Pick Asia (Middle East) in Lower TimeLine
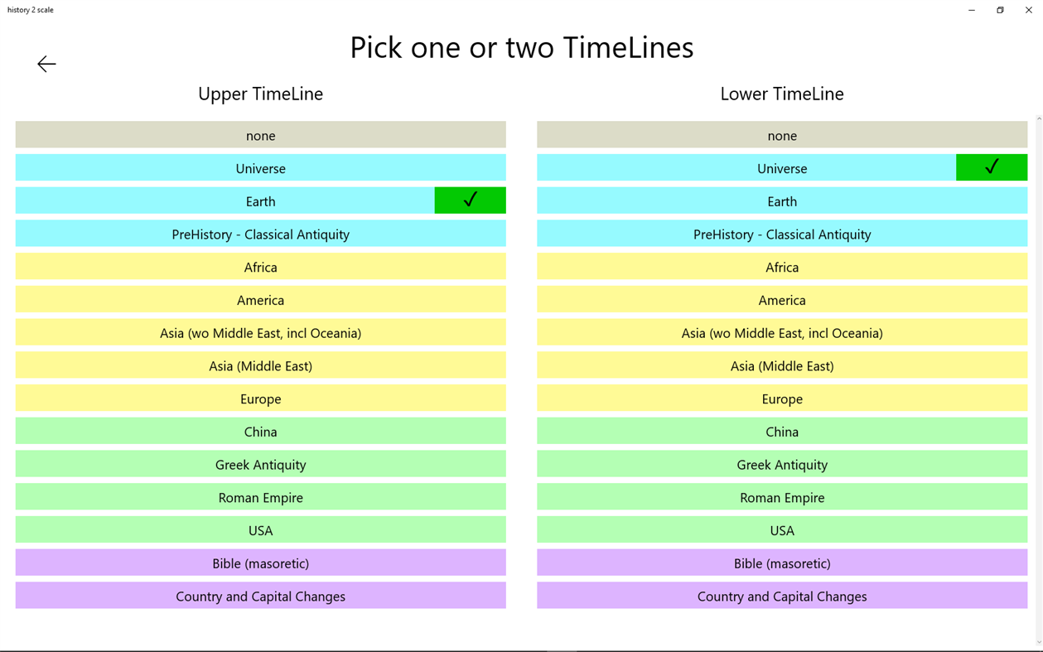Screen dimensions: 1043x652 pos(781,366)
